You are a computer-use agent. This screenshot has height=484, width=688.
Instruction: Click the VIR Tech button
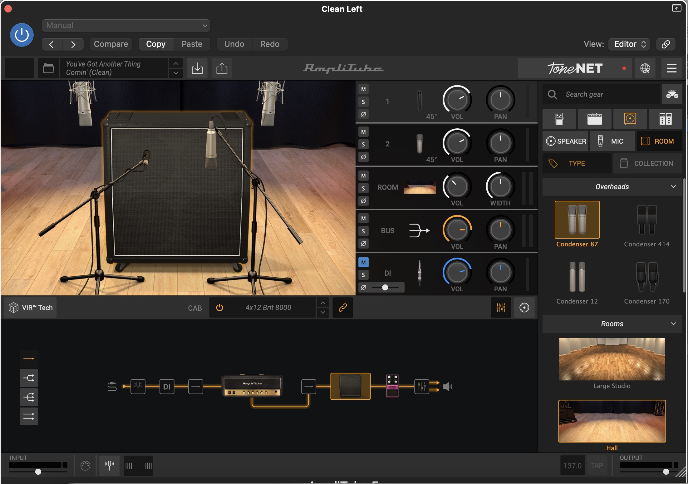pyautogui.click(x=31, y=308)
